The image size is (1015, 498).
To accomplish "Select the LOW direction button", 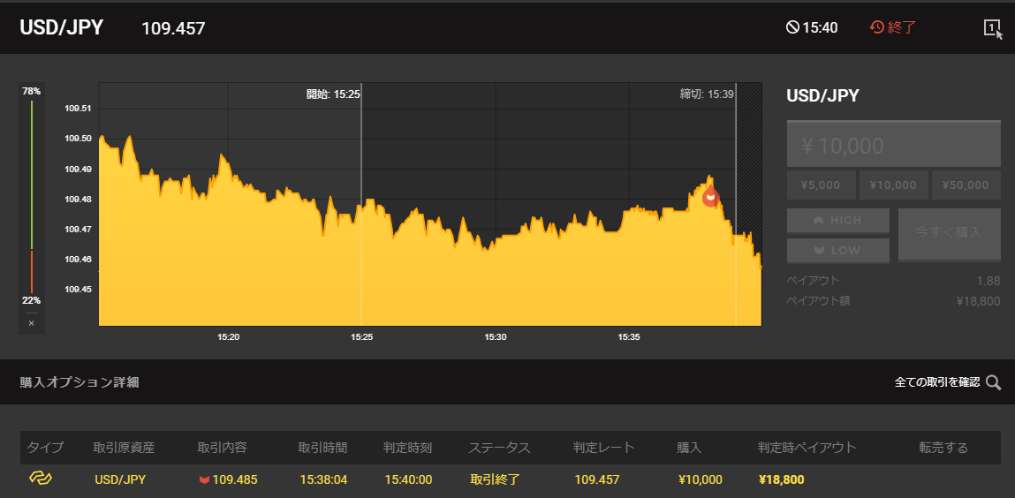I will click(837, 250).
